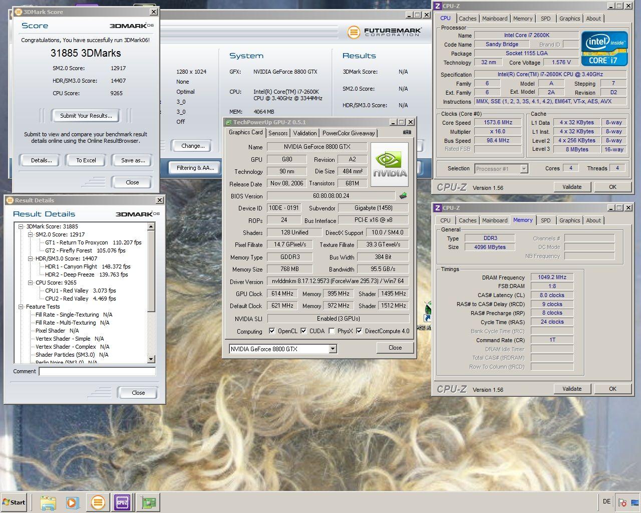This screenshot has height=513, width=641.
Task: Click Close in the 3DMark Score window
Action: 132,182
